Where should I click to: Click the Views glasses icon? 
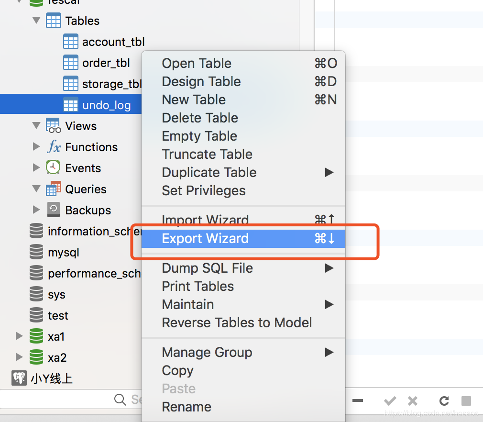53,126
